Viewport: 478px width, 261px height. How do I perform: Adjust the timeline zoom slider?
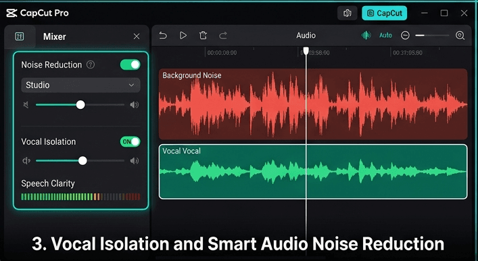coord(432,36)
